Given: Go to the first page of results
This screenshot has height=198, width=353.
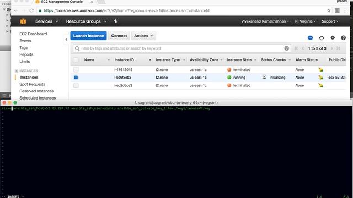Looking at the screenshot, I should [x=296, y=48].
